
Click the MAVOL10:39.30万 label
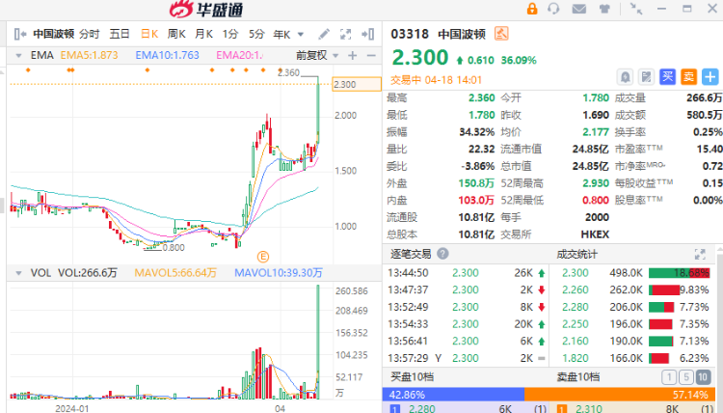278,273
